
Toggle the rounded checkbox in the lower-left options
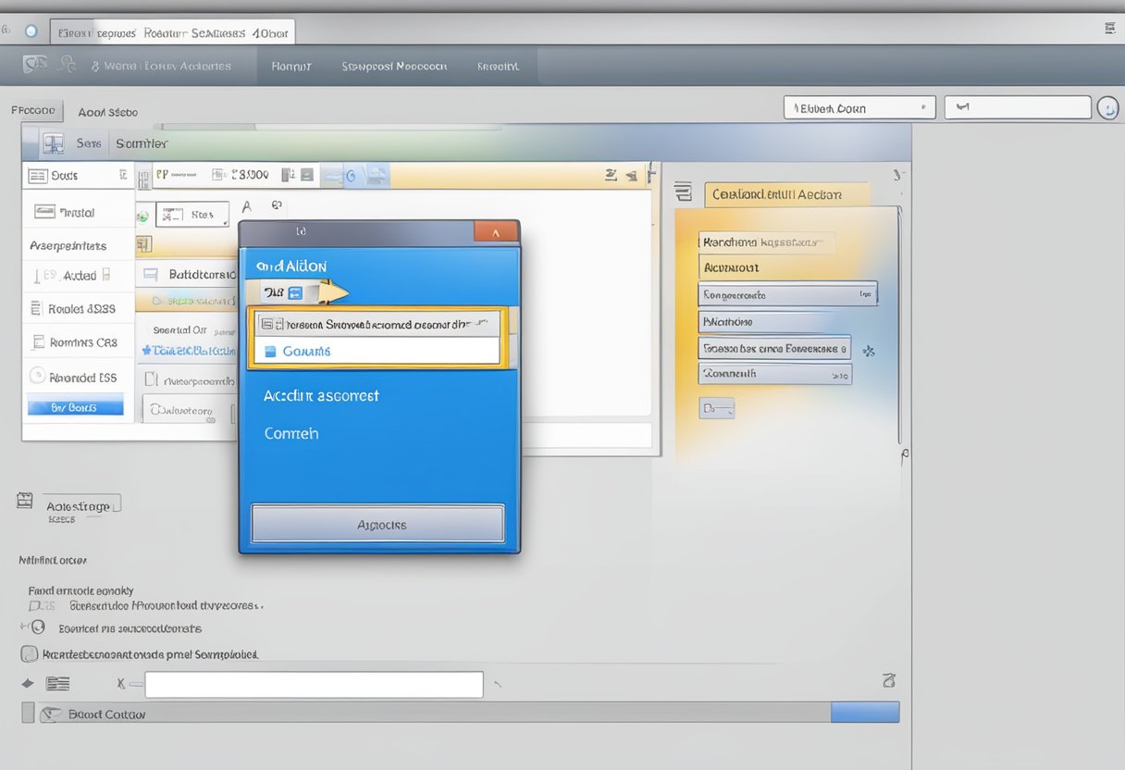coord(30,653)
